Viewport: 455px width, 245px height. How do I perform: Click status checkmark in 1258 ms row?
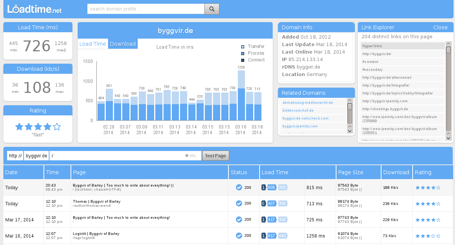(239, 236)
